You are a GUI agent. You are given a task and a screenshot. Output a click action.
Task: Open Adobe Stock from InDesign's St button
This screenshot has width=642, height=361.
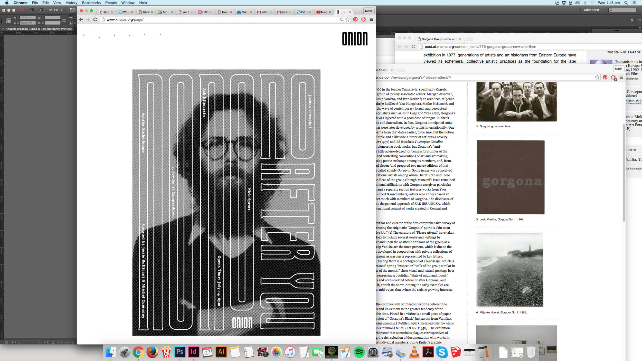41,10
